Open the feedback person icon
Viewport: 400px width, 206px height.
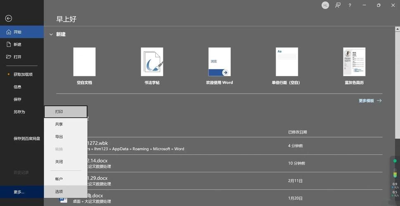coord(338,5)
